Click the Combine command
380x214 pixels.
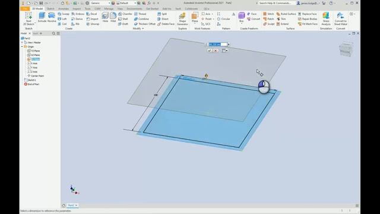(141, 19)
